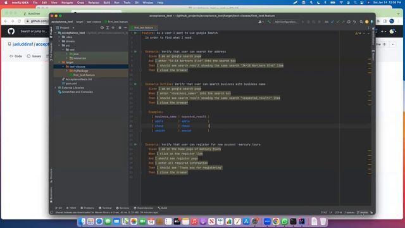Toggle the Notifications side tool button

click(x=373, y=35)
